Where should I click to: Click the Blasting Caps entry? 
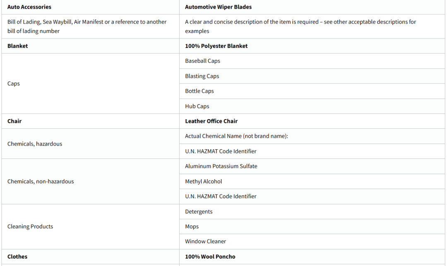click(202, 76)
